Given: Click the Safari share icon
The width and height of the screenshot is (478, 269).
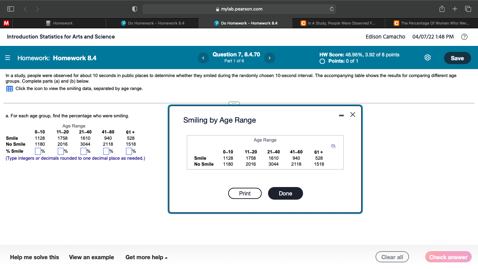Looking at the screenshot, I should (x=442, y=9).
